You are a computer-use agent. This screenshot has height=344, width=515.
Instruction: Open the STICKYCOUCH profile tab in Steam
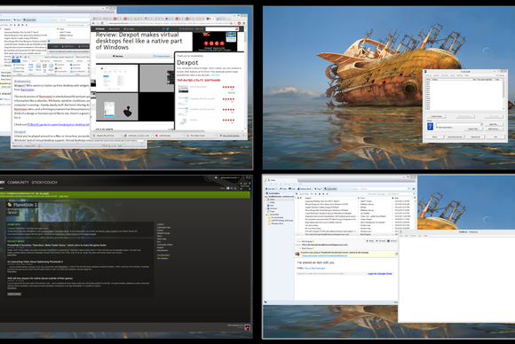coord(44,183)
